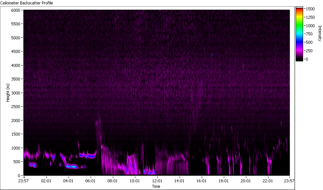
Task: Click the 14:01 time tick label
Action: point(179,181)
